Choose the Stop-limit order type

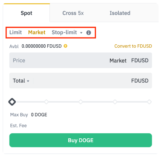click(64, 32)
